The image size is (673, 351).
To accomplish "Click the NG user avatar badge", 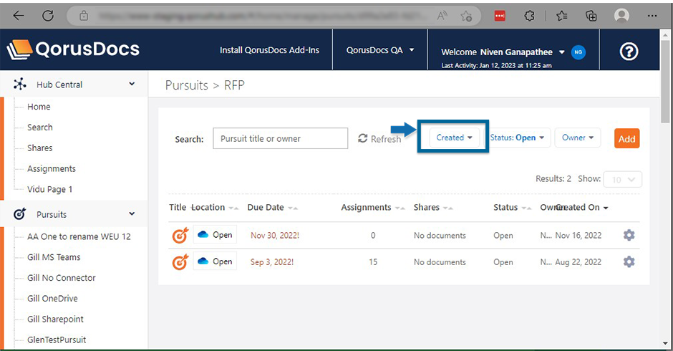I will [x=578, y=52].
